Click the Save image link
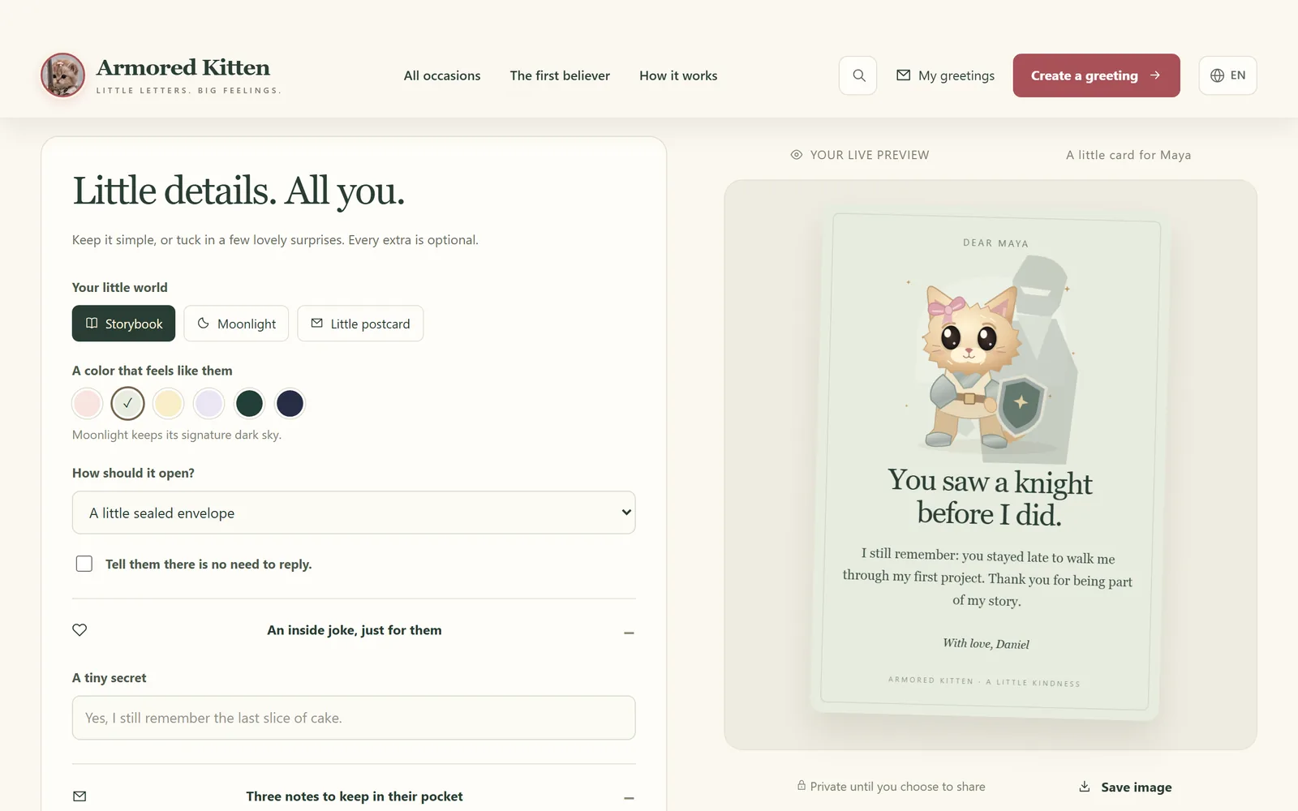This screenshot has width=1298, height=811. click(x=1125, y=787)
